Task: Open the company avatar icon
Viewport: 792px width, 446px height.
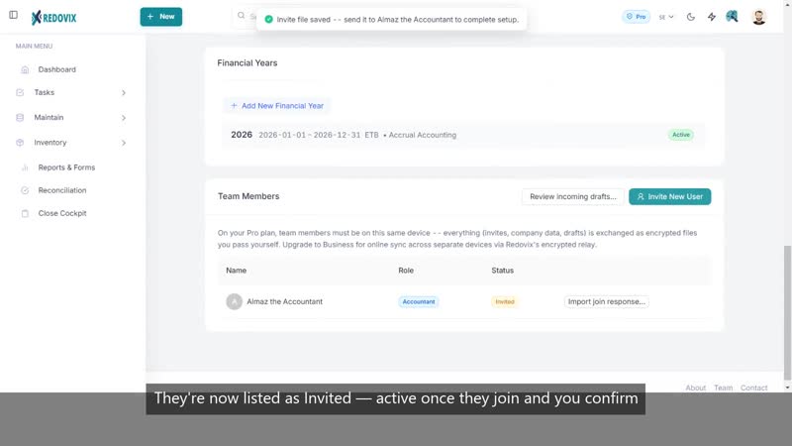Action: pyautogui.click(x=732, y=17)
